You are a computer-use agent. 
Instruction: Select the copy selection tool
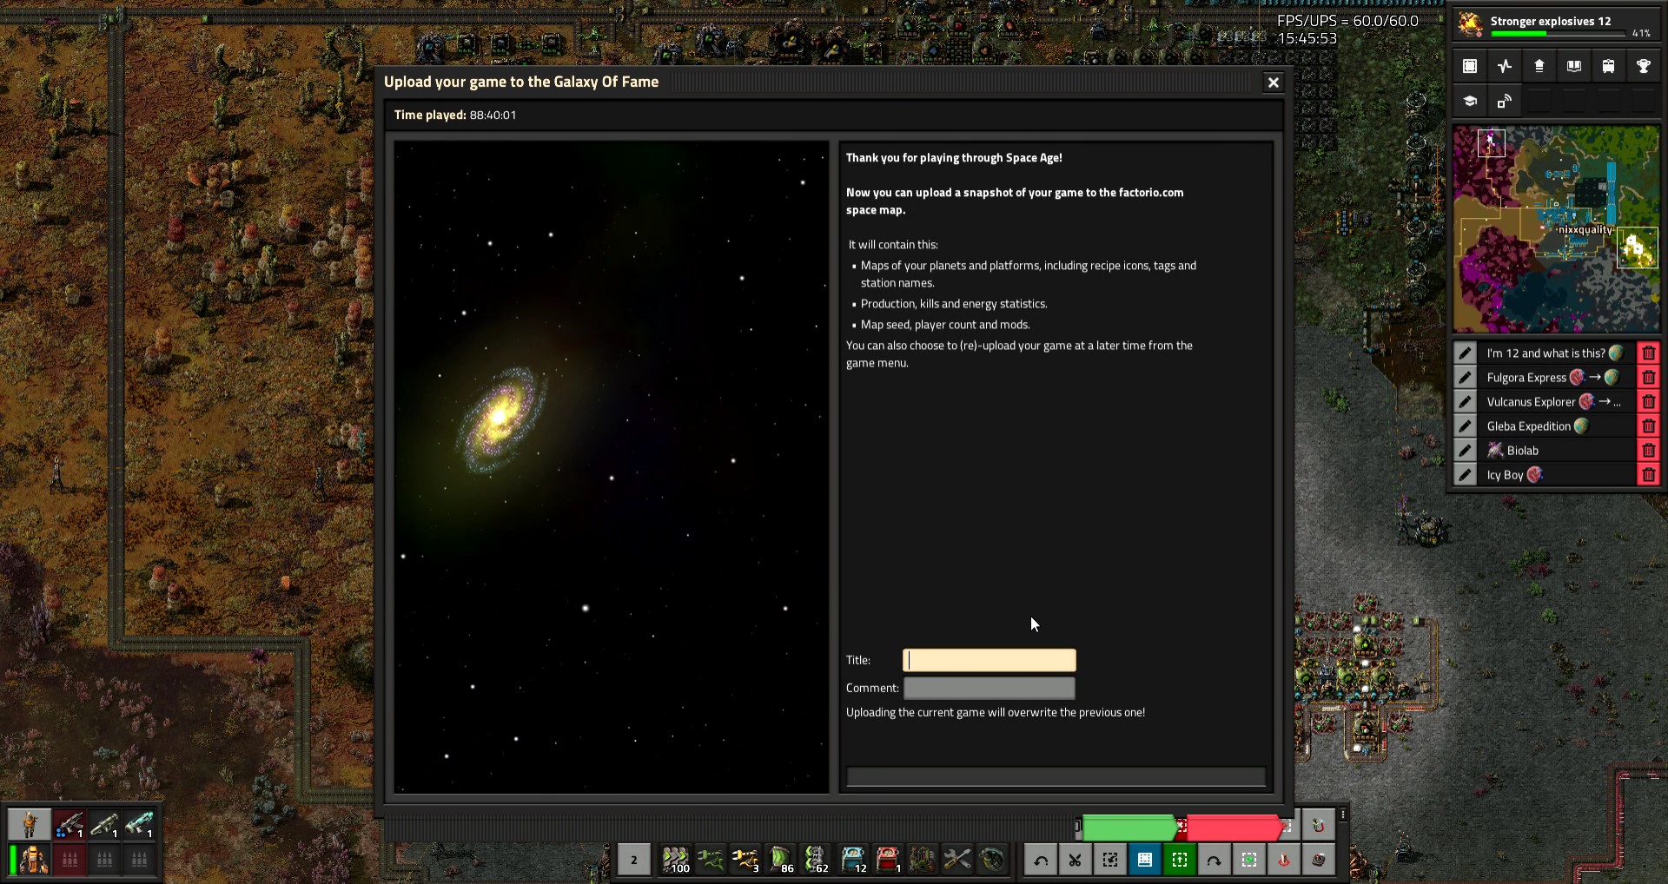(1110, 860)
